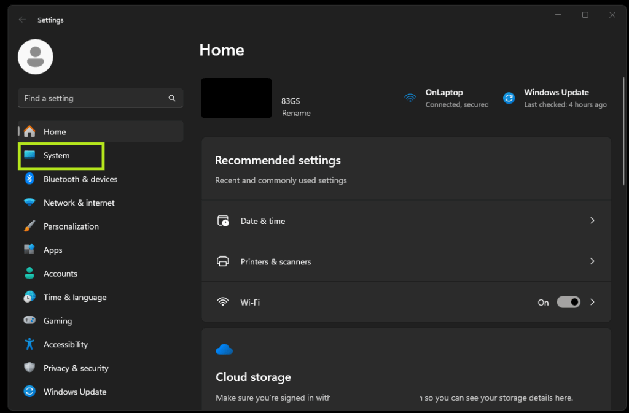
Task: Click the Date & time calendar icon
Action: pos(223,220)
